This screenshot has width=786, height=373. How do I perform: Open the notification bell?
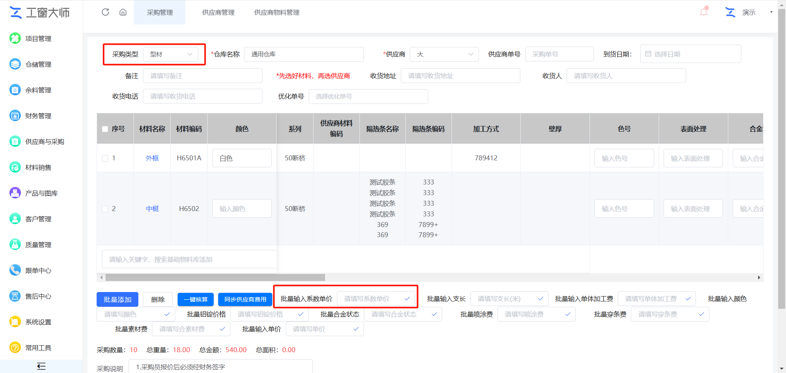pyautogui.click(x=704, y=12)
